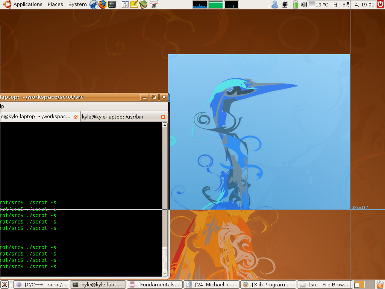Open the Trash icon in bottom panel
The image size is (385, 289).
(x=380, y=285)
